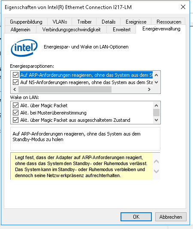Screen dimensions: 193x229
Task: Select Akt. über Magic Packet aus ausgeschaltetem Zustand text
Action: 75,120
